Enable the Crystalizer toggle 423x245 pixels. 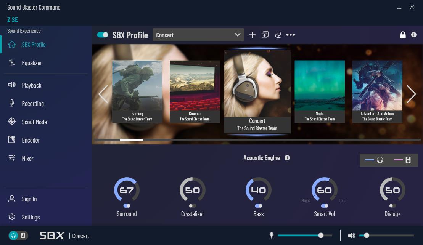click(x=193, y=206)
